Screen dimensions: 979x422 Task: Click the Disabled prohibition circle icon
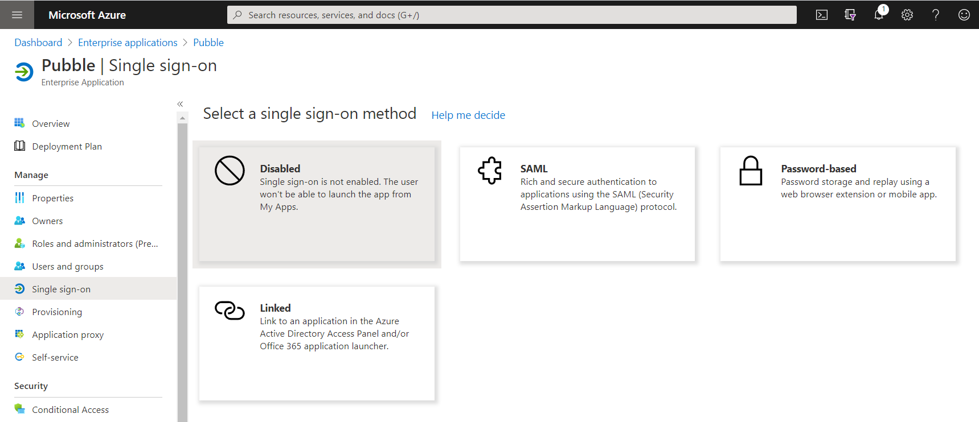coord(230,171)
